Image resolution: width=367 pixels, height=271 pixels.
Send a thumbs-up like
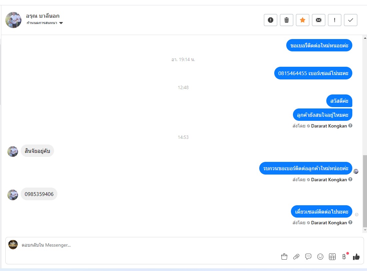356,257
